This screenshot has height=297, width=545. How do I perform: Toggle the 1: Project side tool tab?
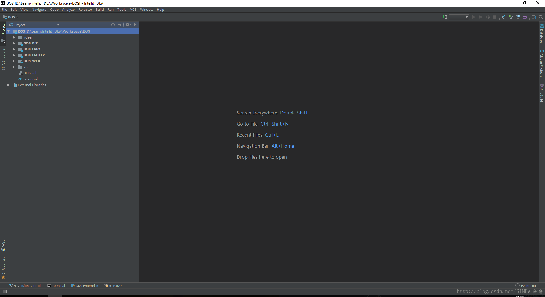[3, 33]
